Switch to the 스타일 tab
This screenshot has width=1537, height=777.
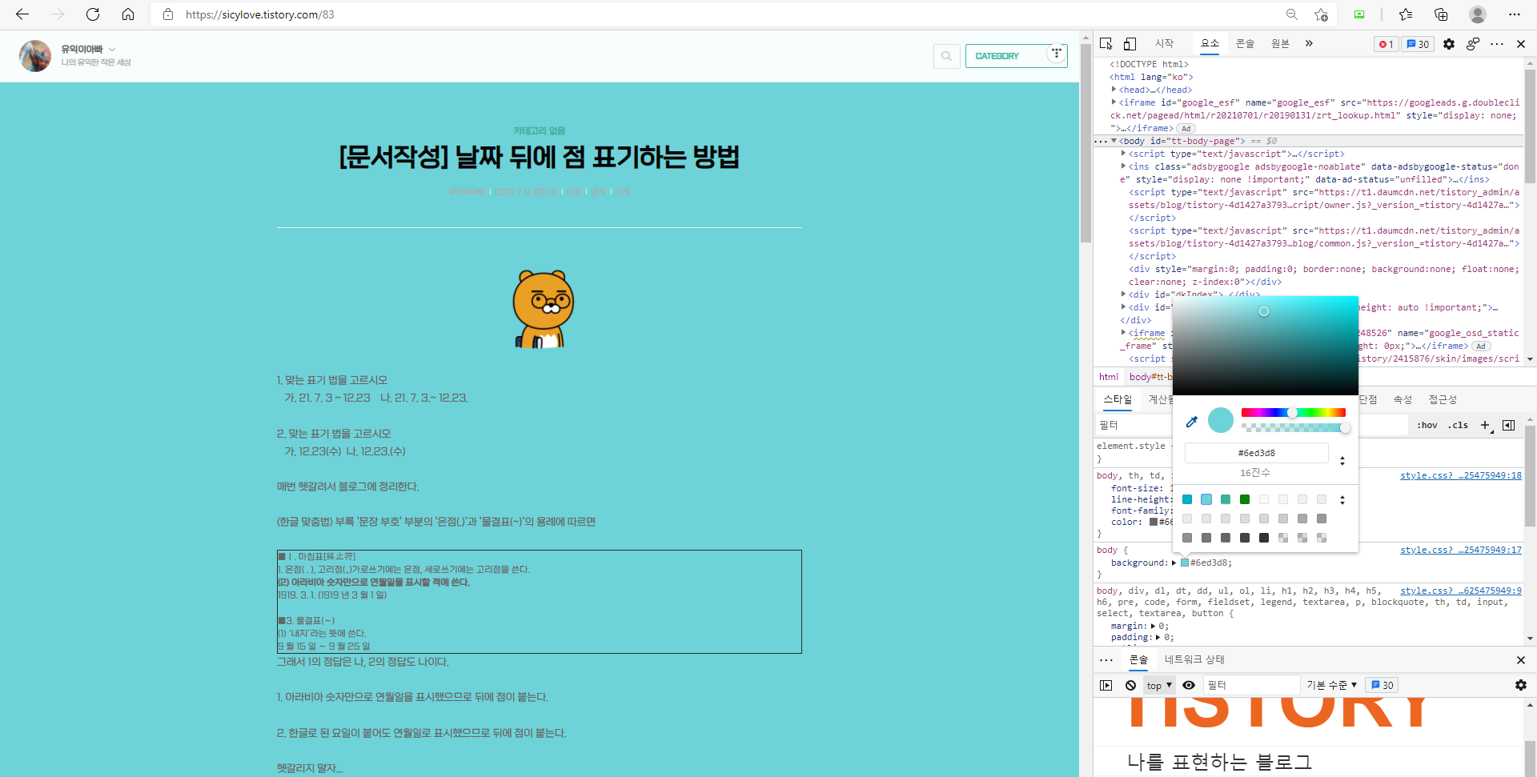[1118, 399]
